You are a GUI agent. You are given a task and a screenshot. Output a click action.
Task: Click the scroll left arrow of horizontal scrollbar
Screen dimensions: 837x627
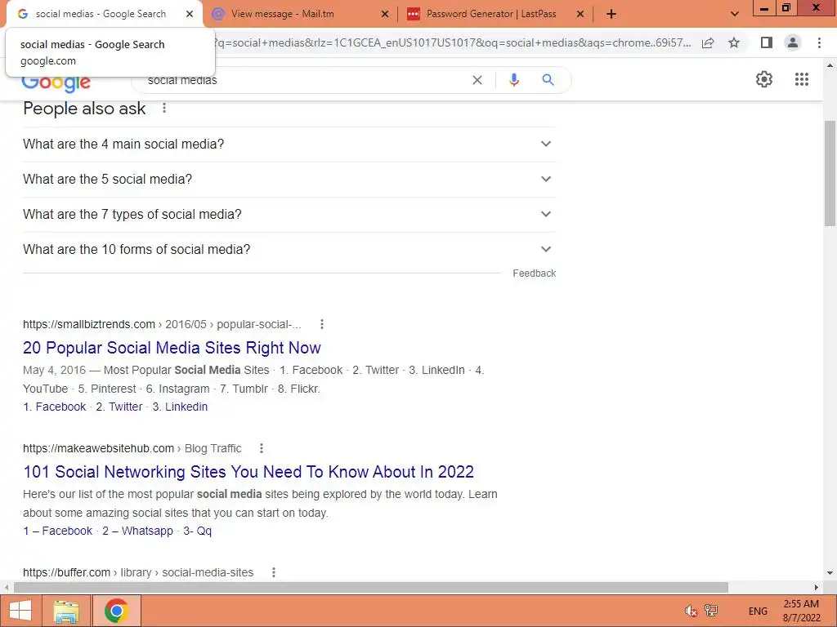tap(7, 588)
